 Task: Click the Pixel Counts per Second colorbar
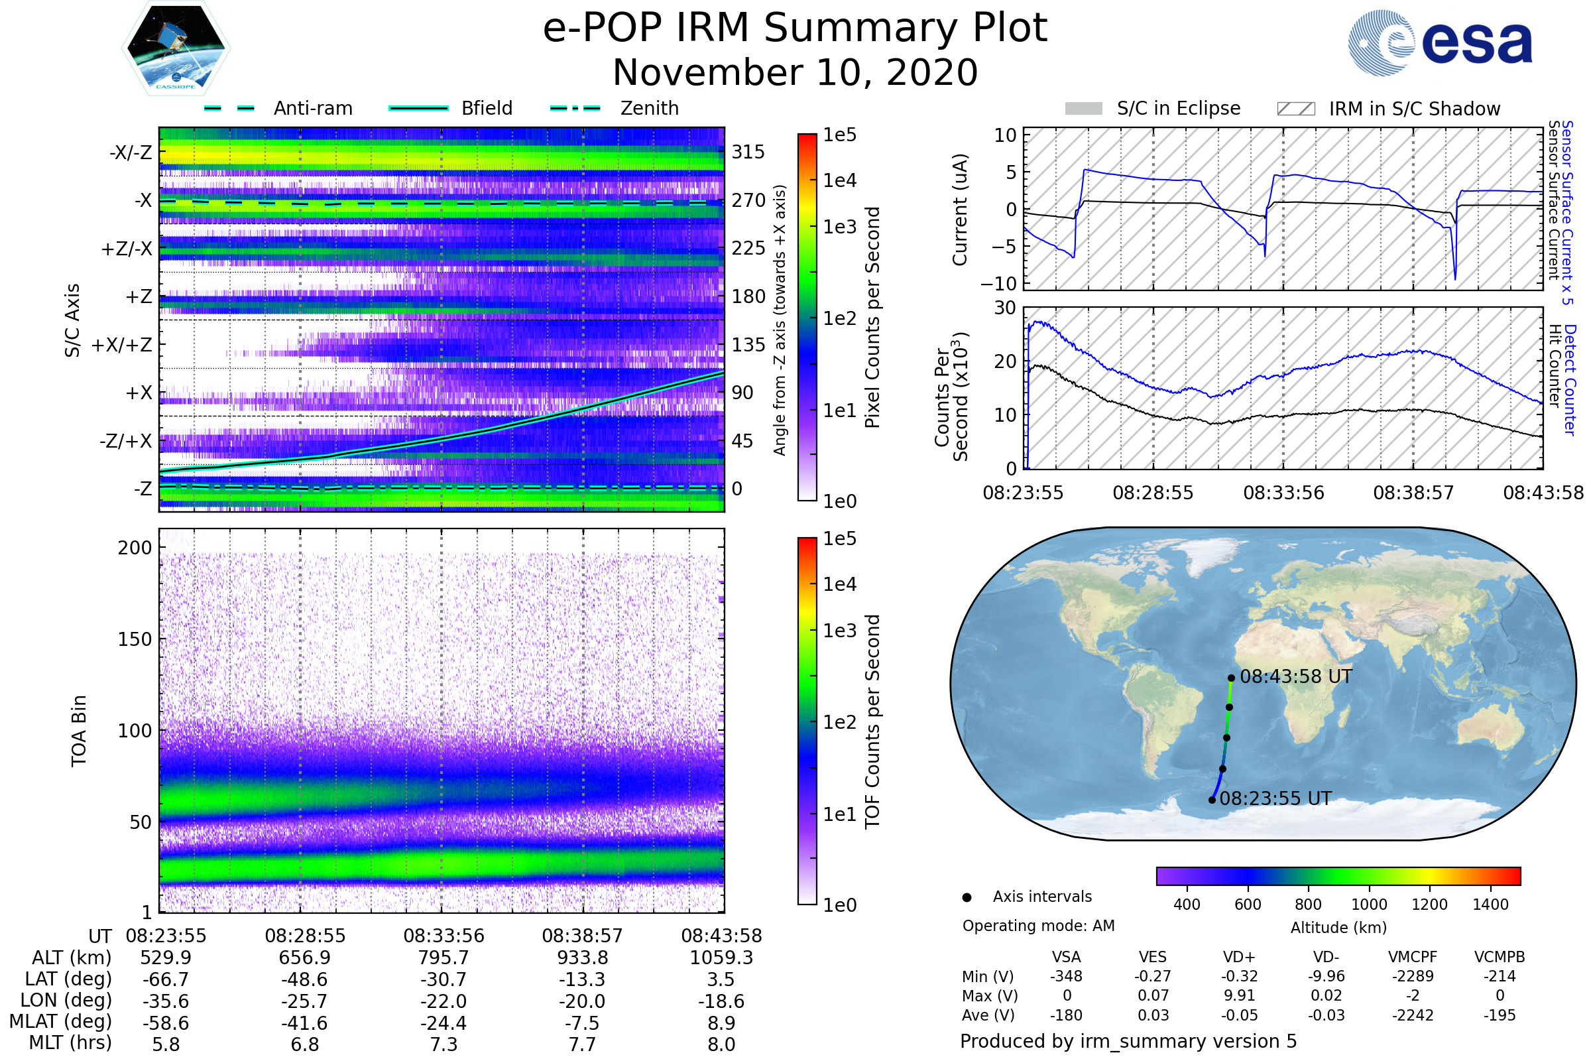tap(807, 318)
